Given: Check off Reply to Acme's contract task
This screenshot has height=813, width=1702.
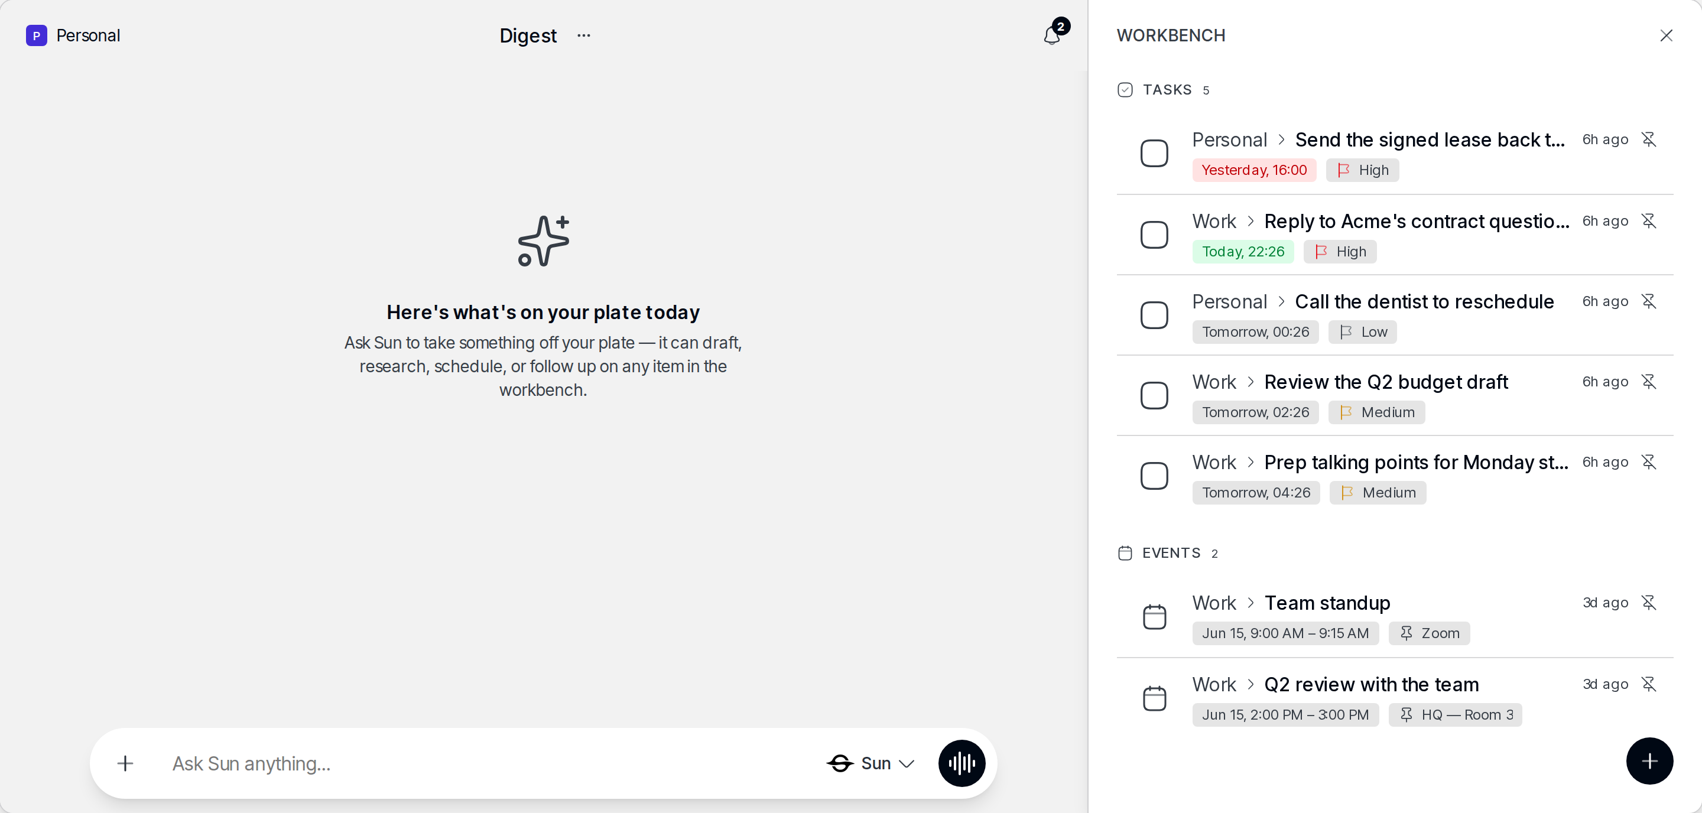Looking at the screenshot, I should coord(1154,235).
